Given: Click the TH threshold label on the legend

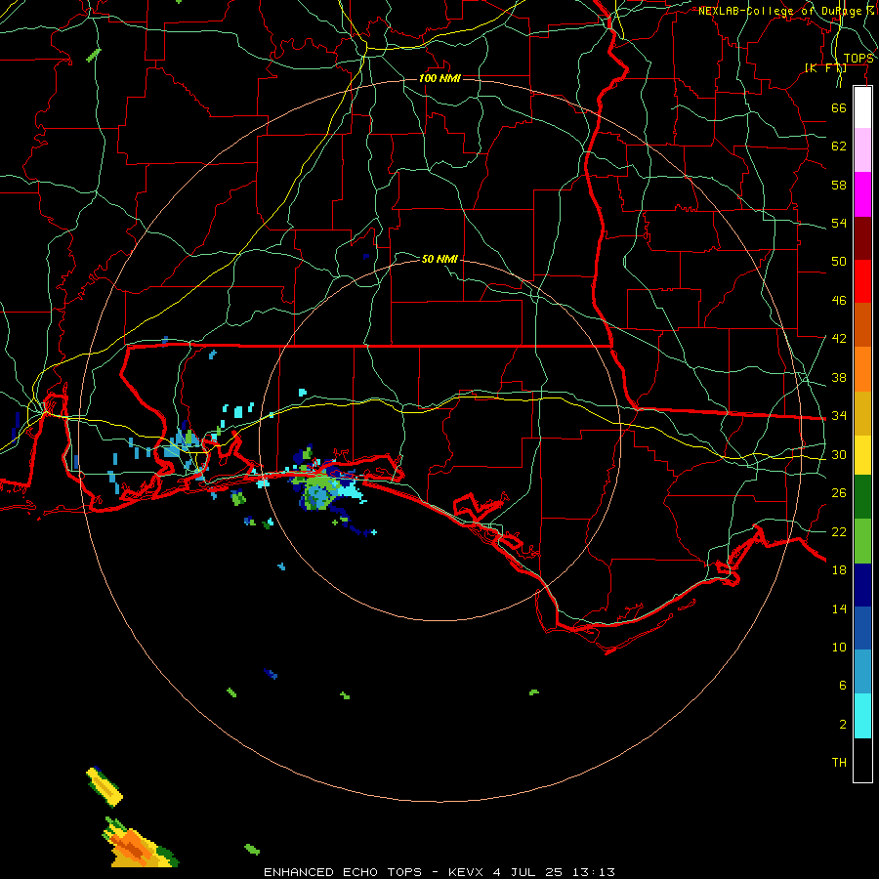Looking at the screenshot, I should 839,762.
